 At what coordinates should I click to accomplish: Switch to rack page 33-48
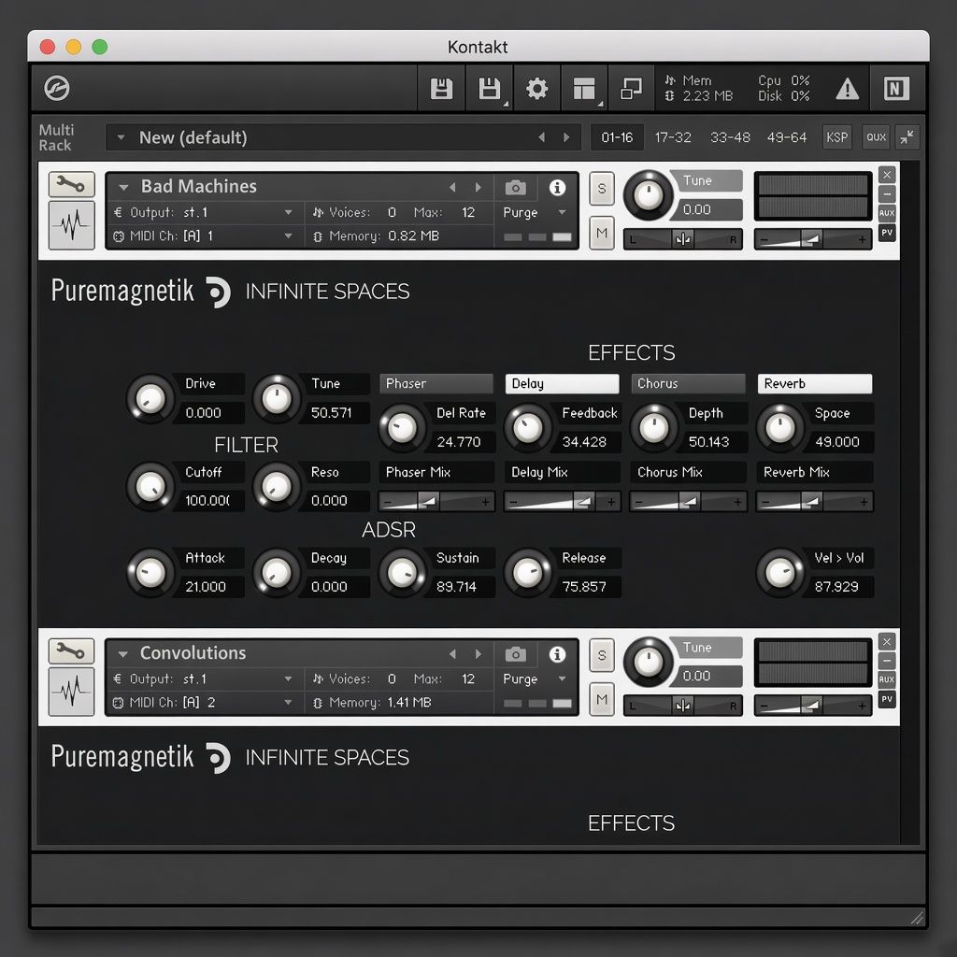730,137
